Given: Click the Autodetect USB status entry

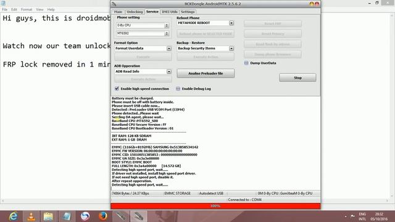Looking at the screenshot, I should 211,193.
